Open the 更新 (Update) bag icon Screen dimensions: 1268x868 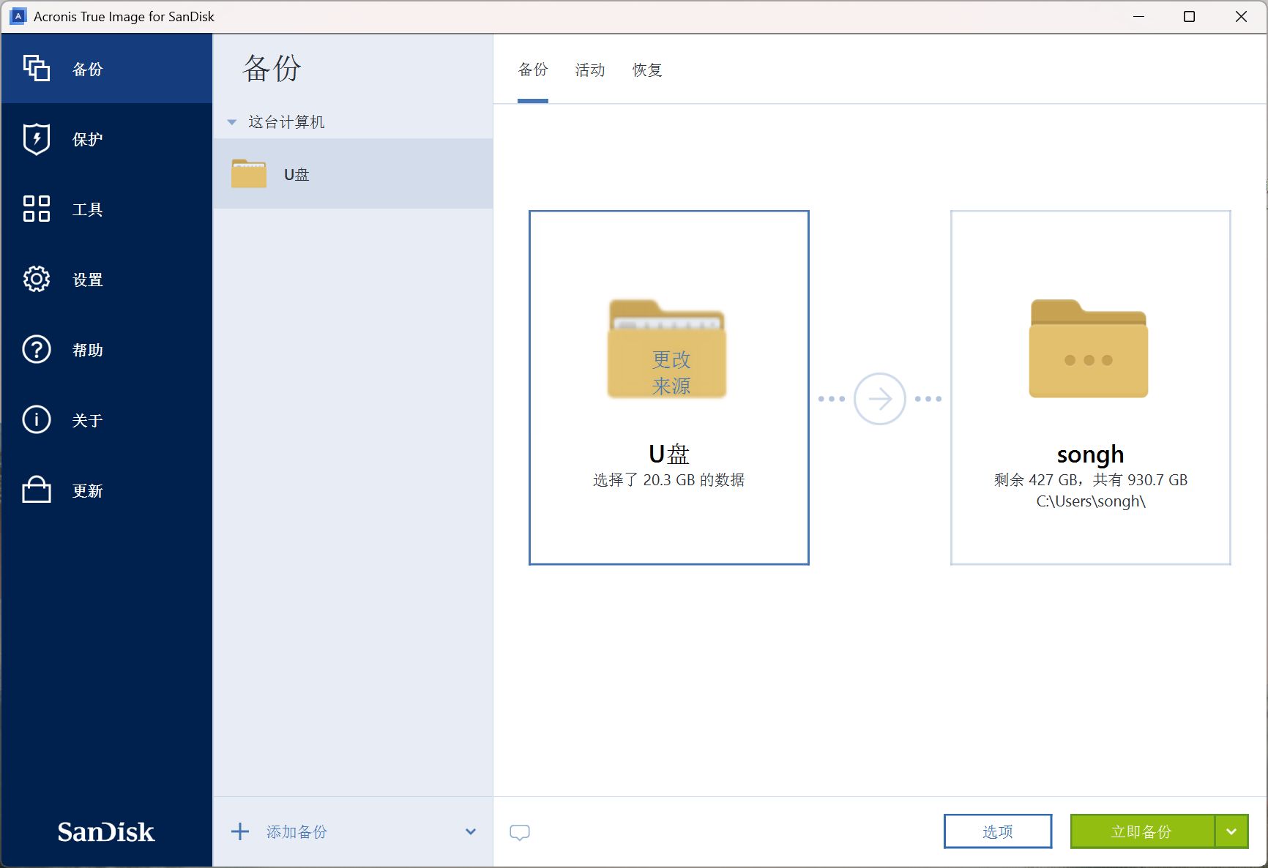click(x=37, y=490)
